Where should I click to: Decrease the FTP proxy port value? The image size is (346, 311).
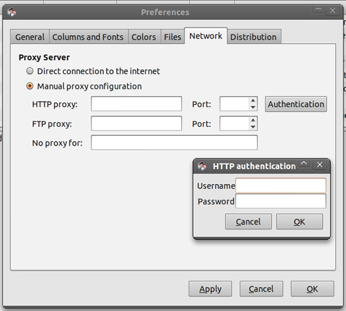click(253, 127)
